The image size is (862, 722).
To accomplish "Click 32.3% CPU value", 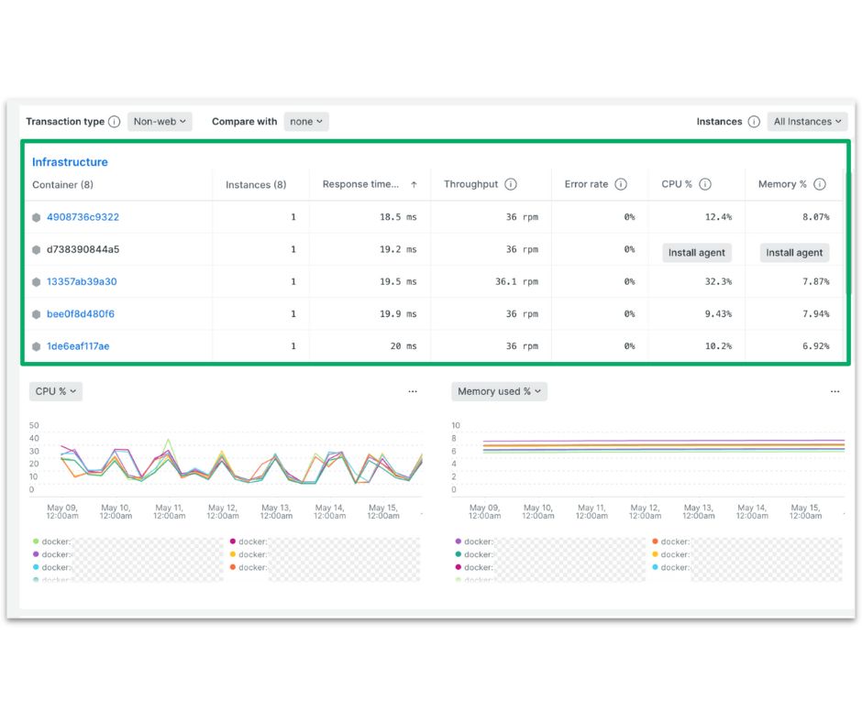I will pos(718,282).
